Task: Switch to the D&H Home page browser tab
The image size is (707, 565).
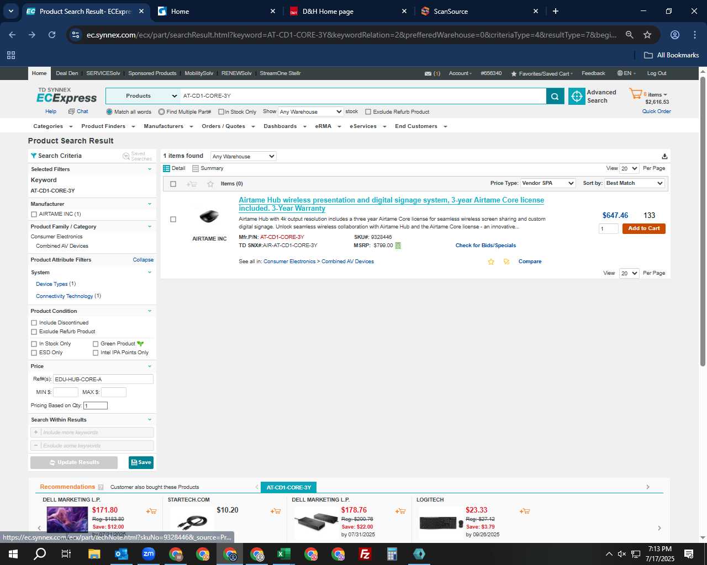Action: (x=348, y=11)
